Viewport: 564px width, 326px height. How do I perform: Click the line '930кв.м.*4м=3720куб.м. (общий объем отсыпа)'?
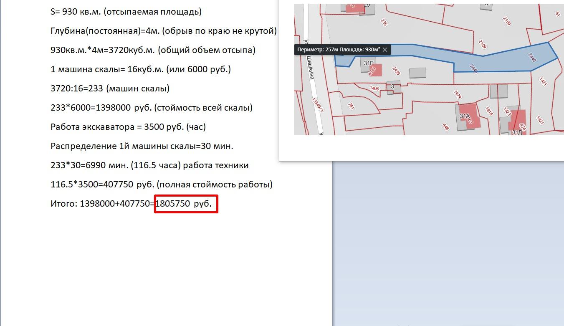(x=153, y=50)
